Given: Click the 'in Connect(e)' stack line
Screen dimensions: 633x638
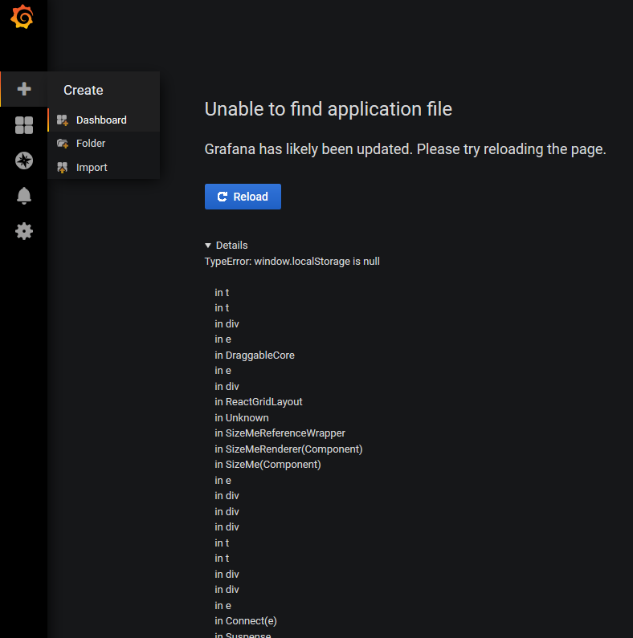Looking at the screenshot, I should click(246, 621).
